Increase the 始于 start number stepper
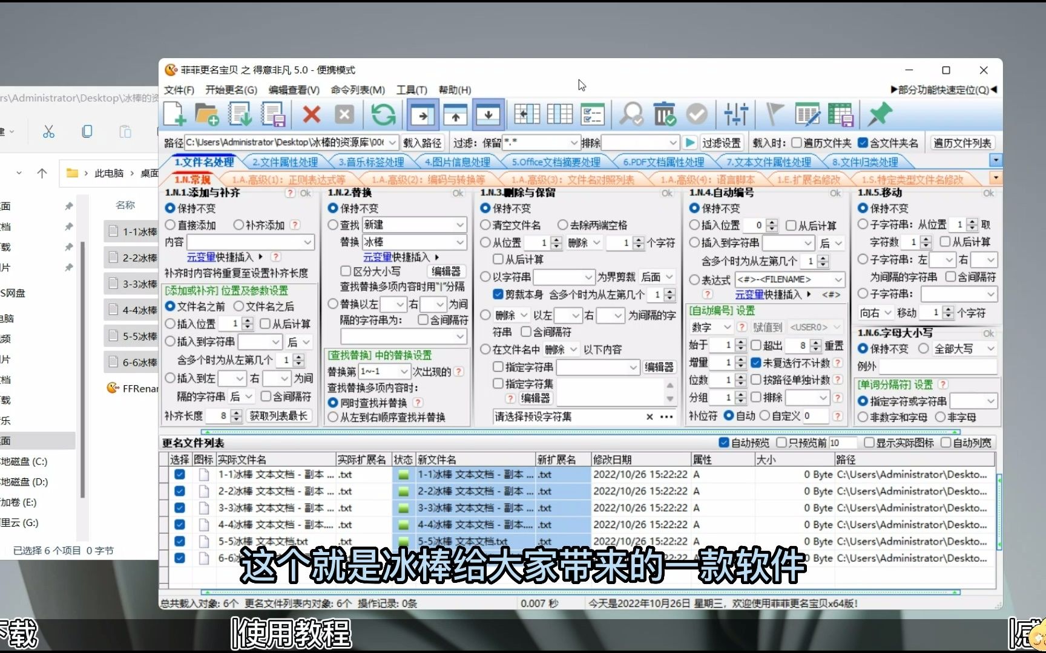Viewport: 1046px width, 653px height. (x=740, y=342)
